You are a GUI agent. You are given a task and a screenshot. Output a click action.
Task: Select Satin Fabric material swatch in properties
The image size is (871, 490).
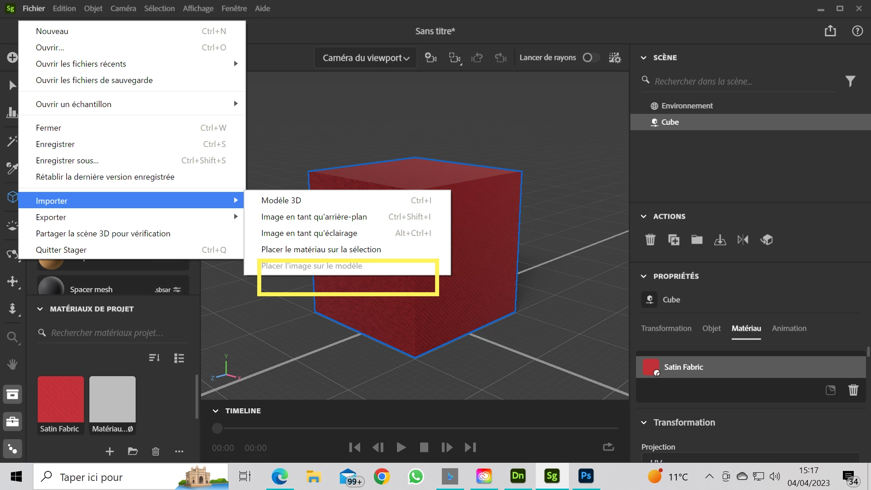coord(651,367)
